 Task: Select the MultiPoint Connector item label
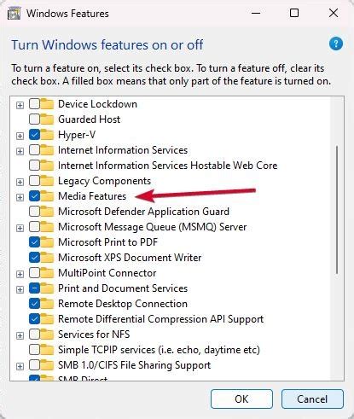click(107, 273)
